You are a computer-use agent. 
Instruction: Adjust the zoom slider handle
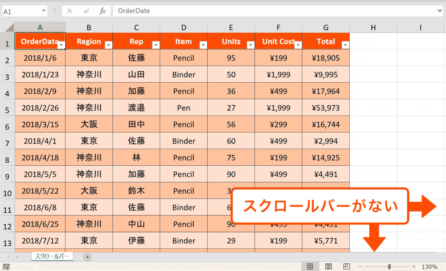coord(389,267)
